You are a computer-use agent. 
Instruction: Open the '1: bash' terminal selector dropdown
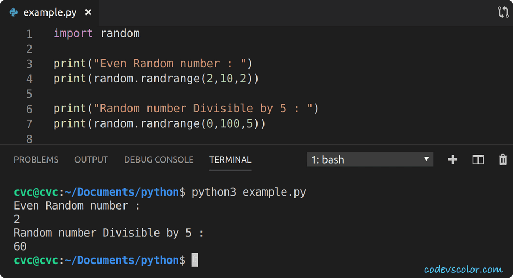coord(370,159)
